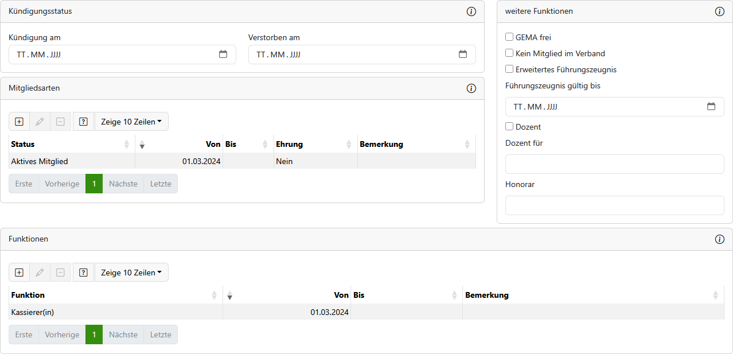Open Zeige 10 Zeilen dropdown in Funktionen
The width and height of the screenshot is (733, 354).
coord(131,273)
